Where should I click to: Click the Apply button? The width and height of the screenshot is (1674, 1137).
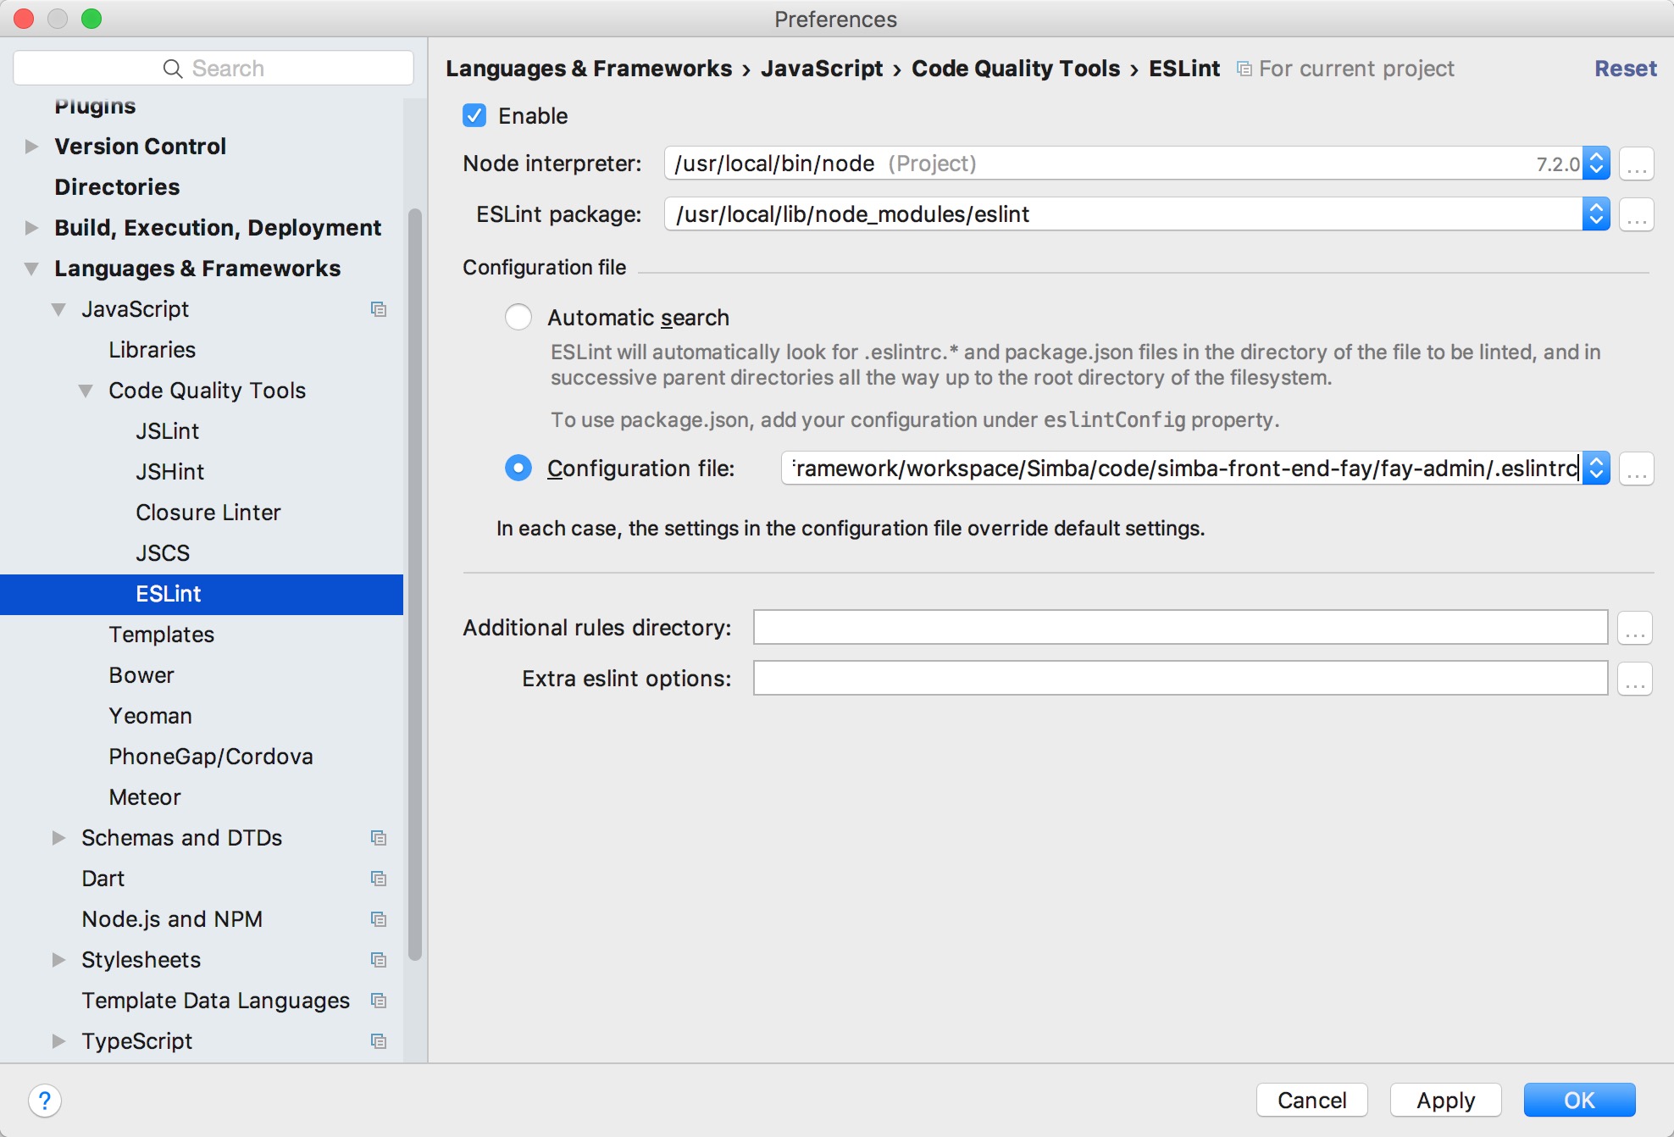pyautogui.click(x=1445, y=1101)
